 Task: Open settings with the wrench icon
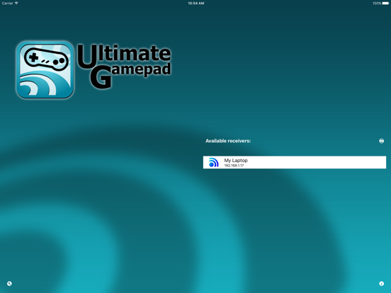point(9,284)
